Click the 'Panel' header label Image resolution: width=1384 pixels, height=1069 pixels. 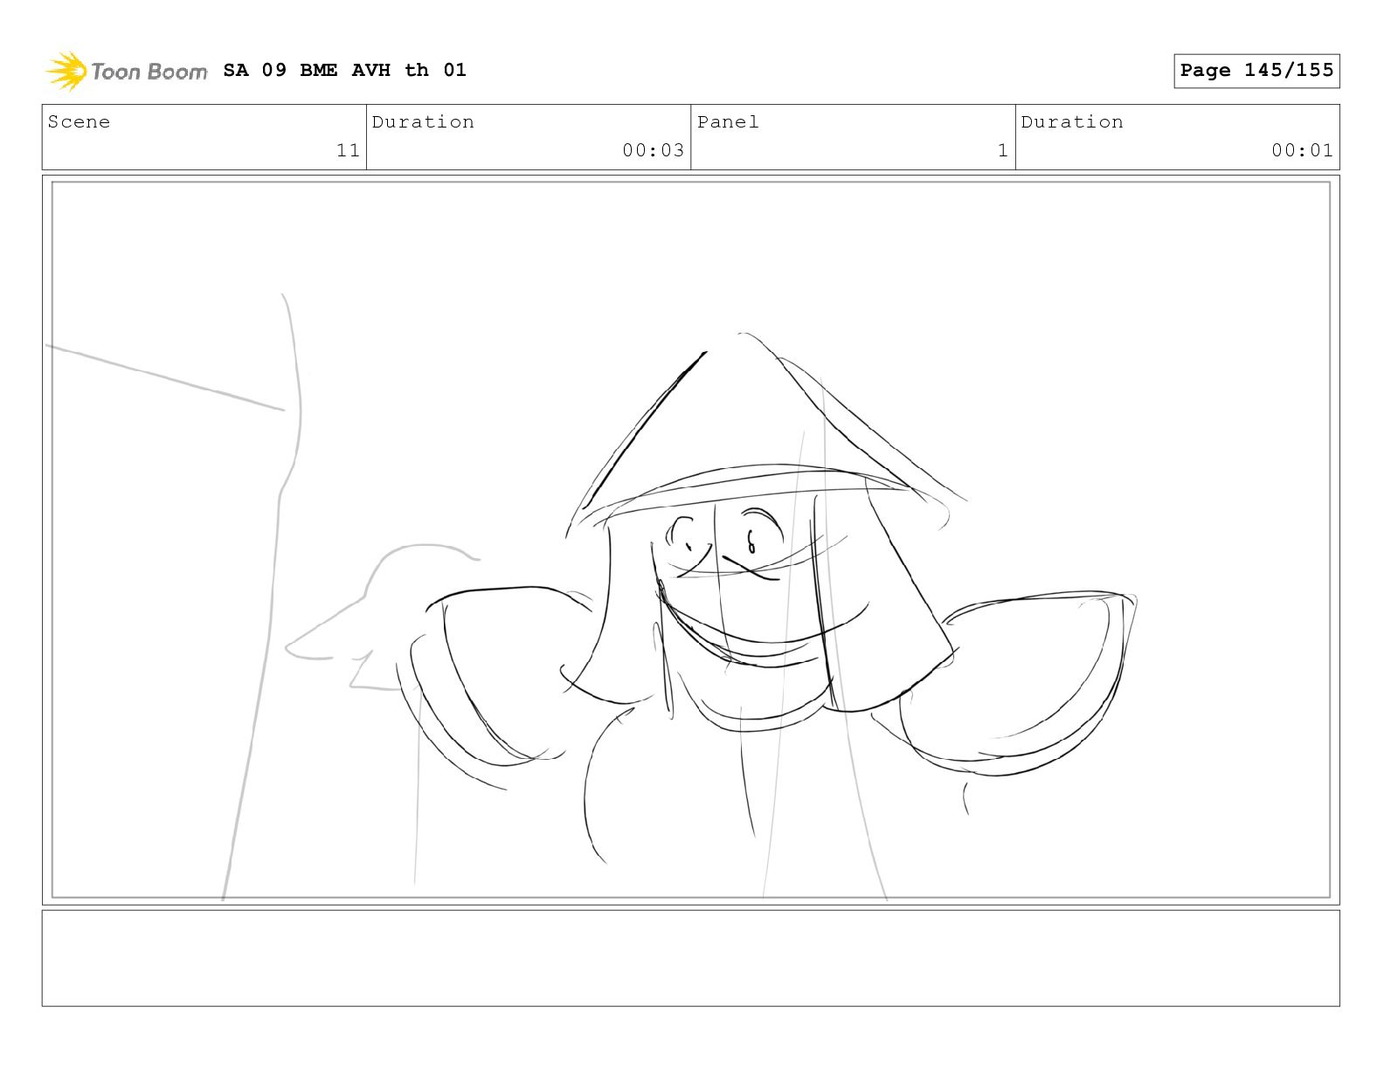click(728, 122)
